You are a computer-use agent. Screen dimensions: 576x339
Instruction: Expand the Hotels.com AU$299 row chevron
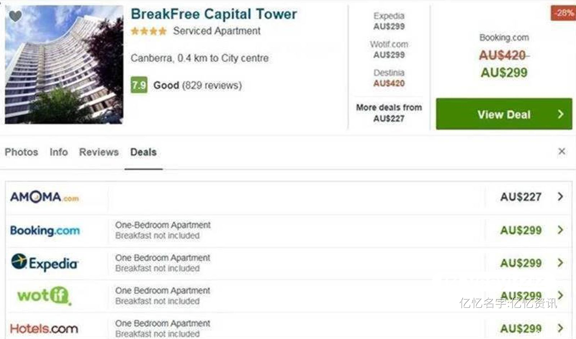560,328
